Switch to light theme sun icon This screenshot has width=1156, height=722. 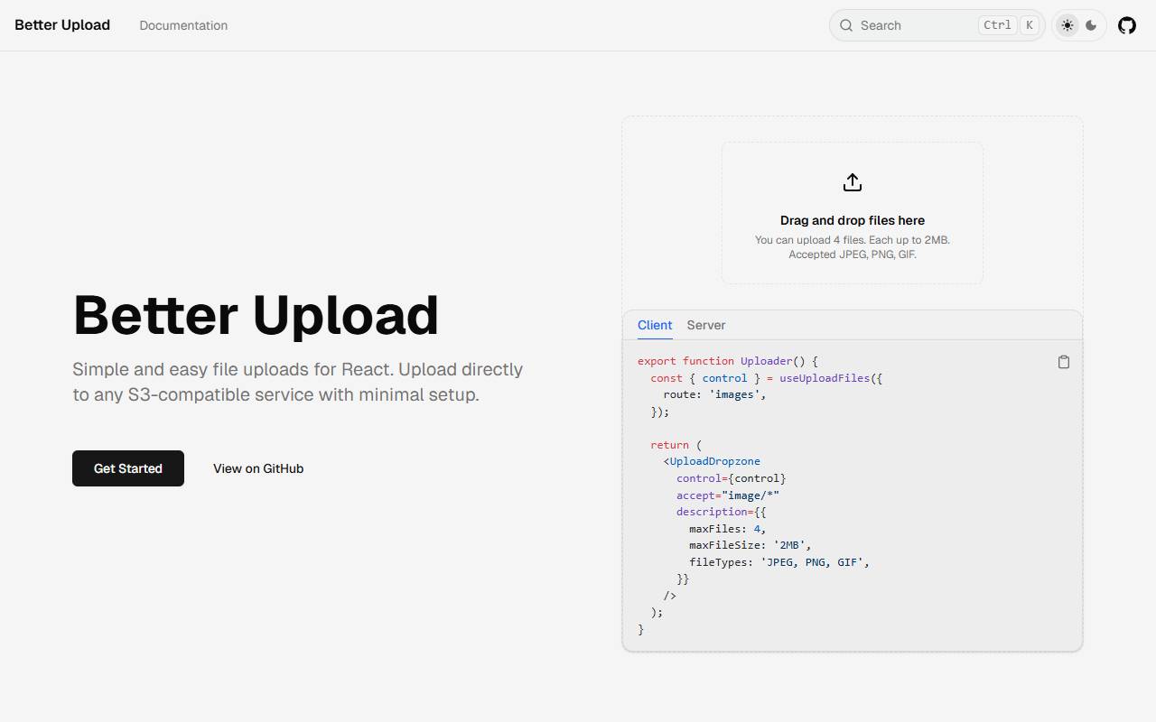point(1067,25)
